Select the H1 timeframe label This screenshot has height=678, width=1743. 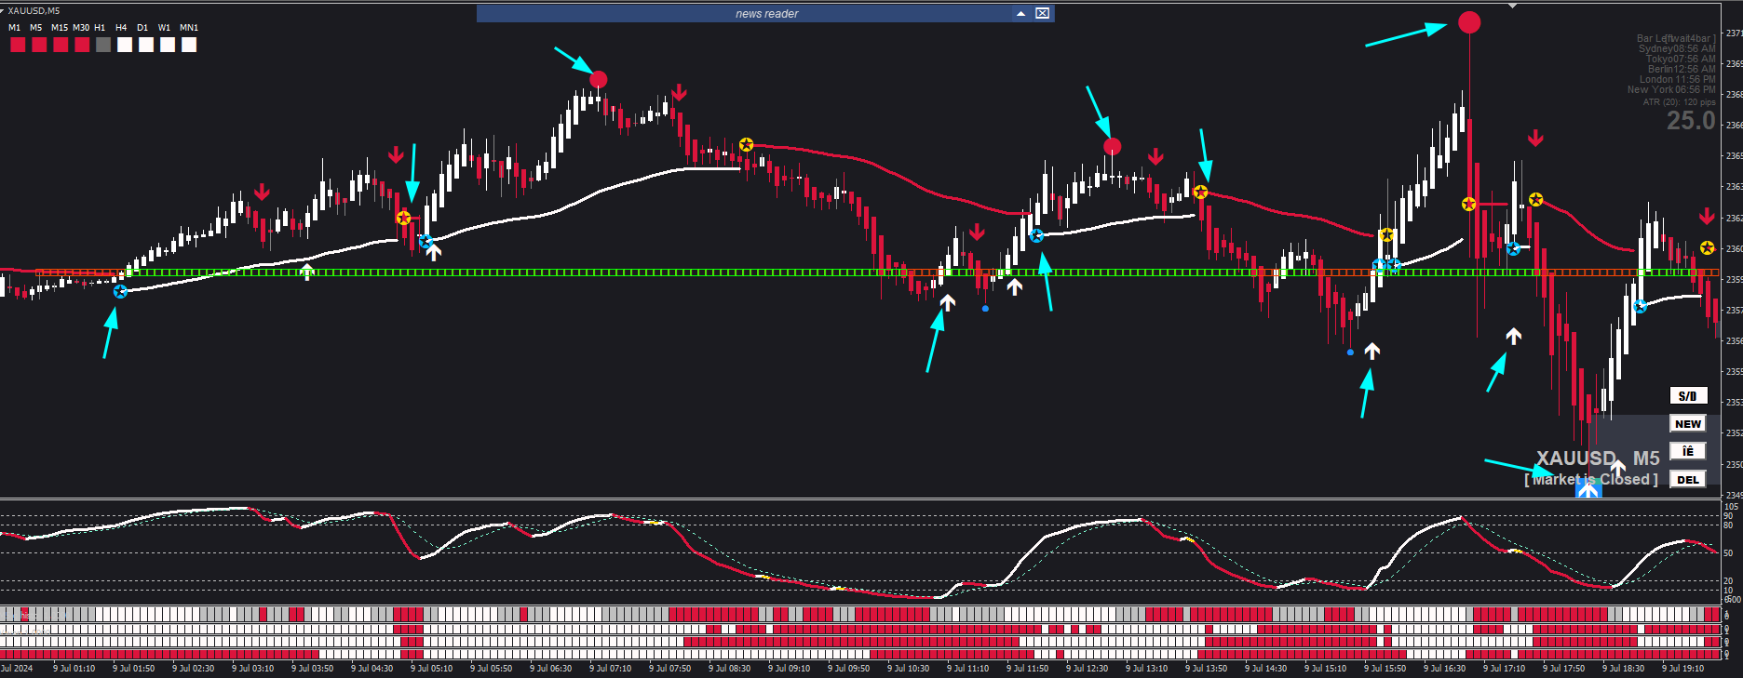point(101,28)
